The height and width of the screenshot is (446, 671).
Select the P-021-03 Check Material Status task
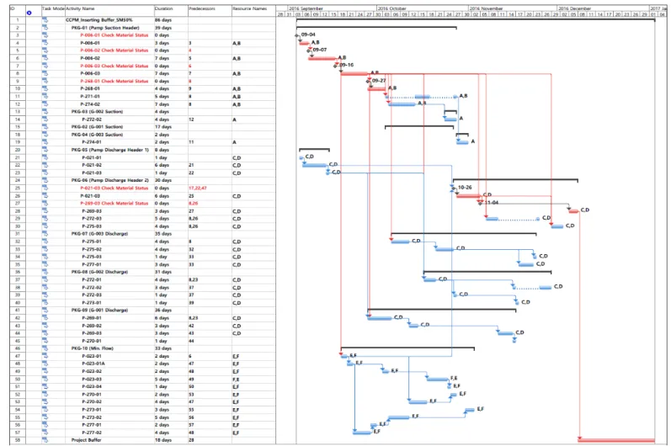115,188
